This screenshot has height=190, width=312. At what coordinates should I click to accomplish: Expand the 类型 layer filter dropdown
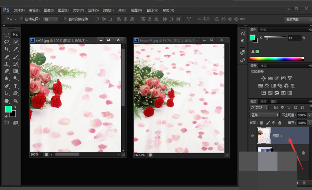click(259, 107)
